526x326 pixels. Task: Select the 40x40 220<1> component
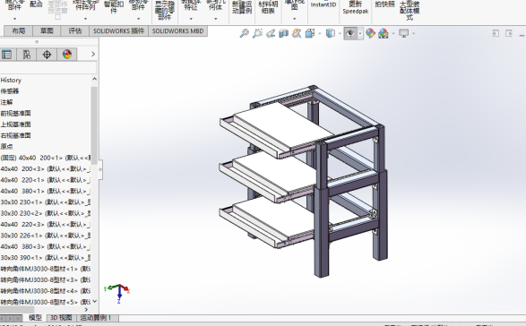coord(46,180)
